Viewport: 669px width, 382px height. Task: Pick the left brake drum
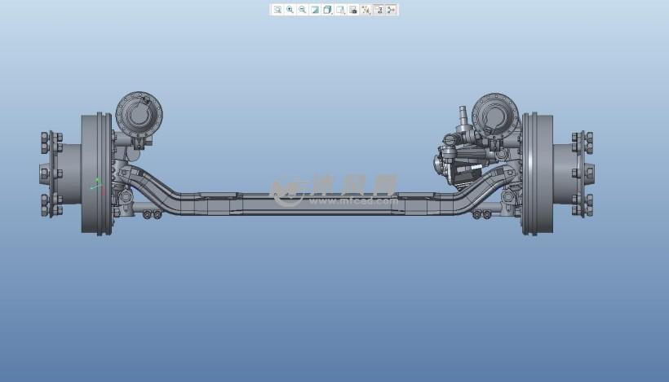(x=95, y=173)
